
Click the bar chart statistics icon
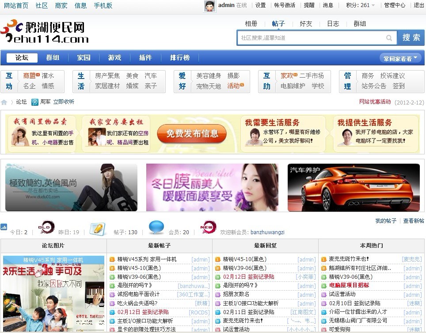[4, 227]
